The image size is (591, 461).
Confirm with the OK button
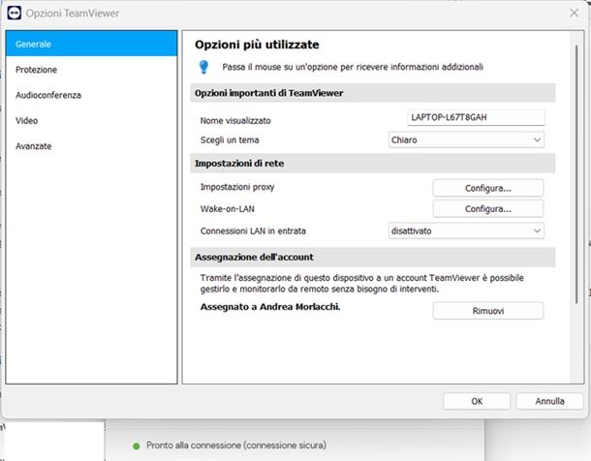[x=477, y=401]
